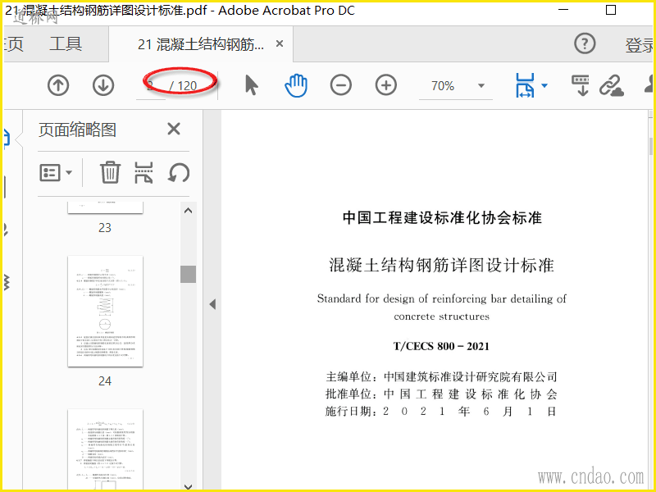The height and width of the screenshot is (492, 656).
Task: Minimize the Acrobat window
Action: [563, 10]
